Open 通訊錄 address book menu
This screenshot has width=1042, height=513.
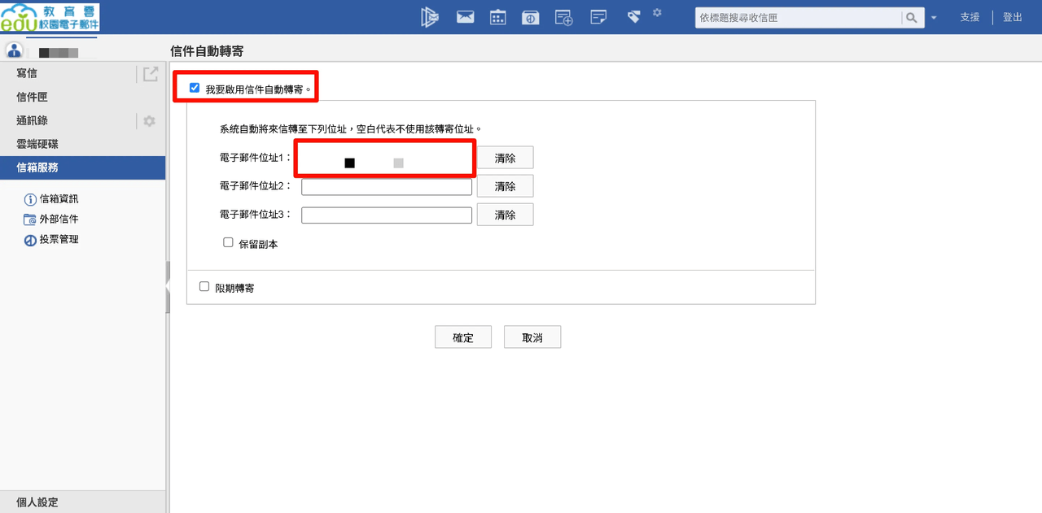click(x=32, y=120)
